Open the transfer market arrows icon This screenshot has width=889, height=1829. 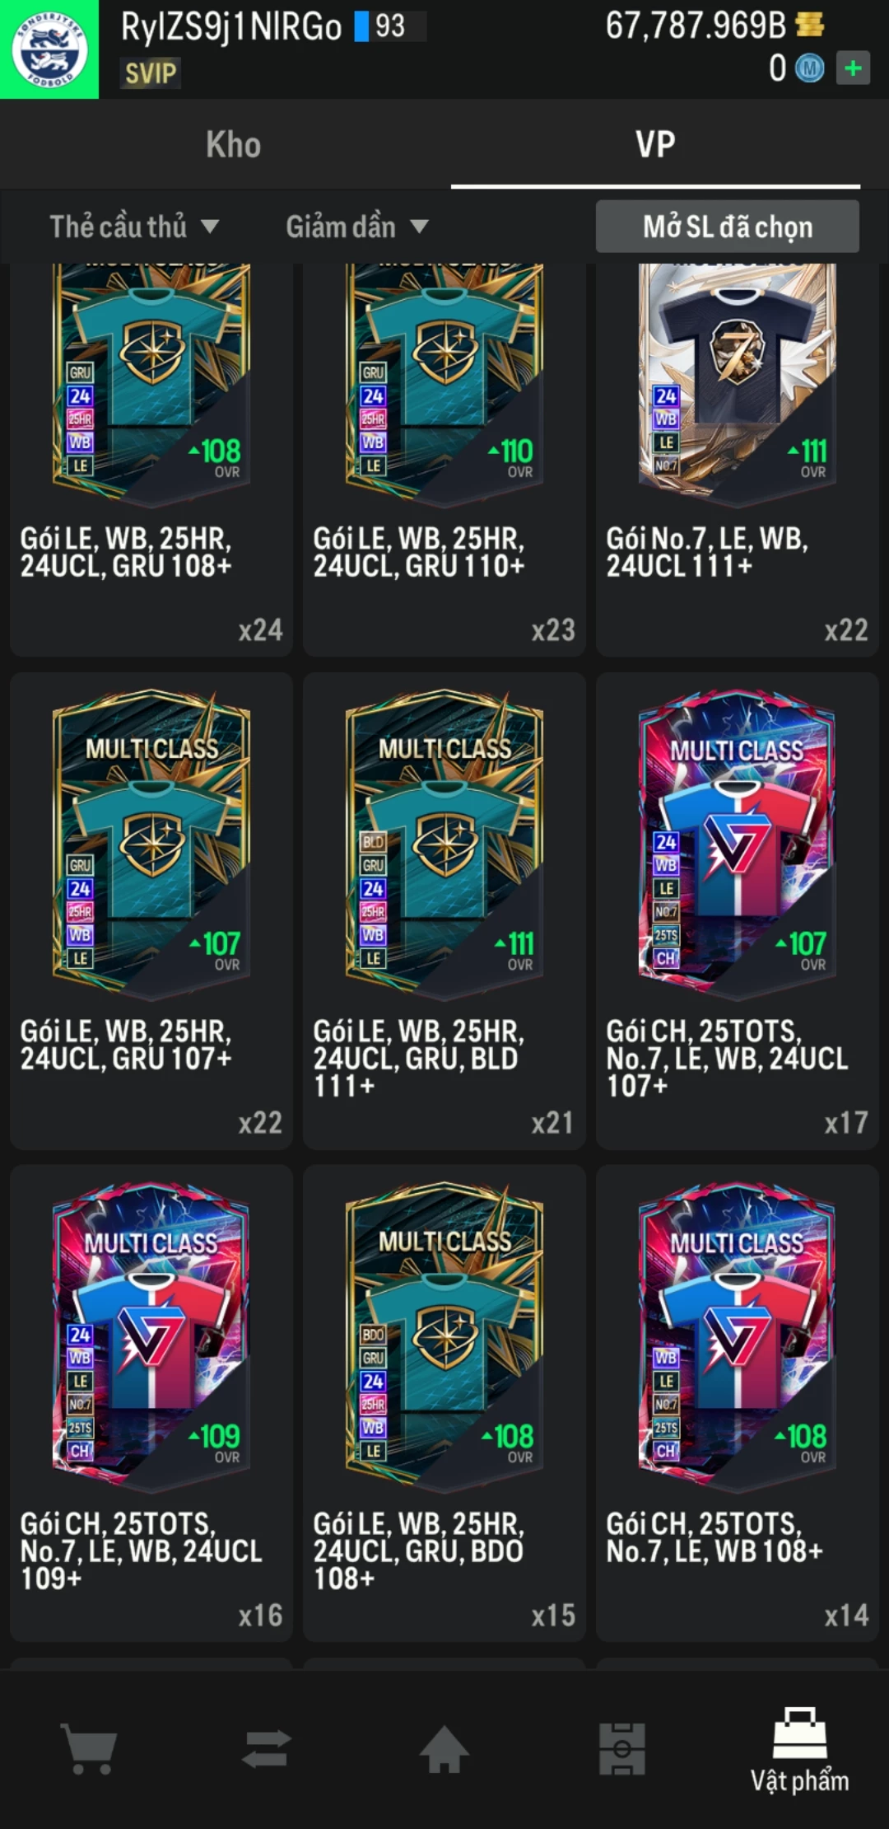(x=267, y=1748)
